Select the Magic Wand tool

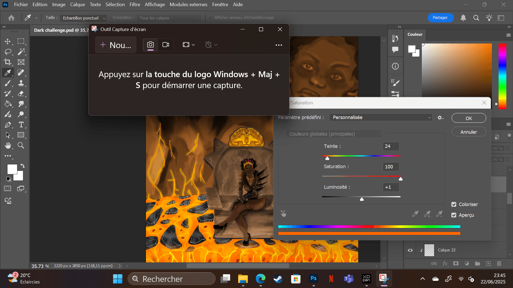pos(21,52)
